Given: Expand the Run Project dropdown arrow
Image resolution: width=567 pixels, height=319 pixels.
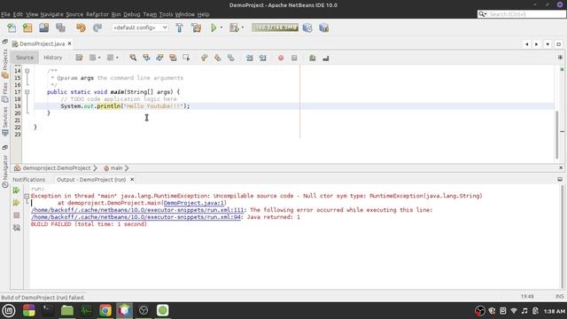Looking at the screenshot, I should coord(221,27).
